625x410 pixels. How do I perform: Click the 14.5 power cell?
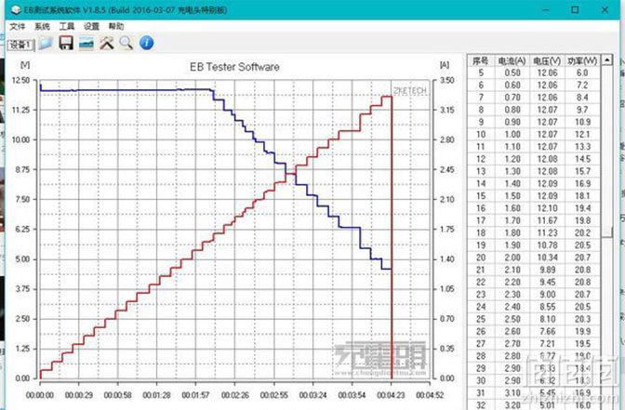coord(582,159)
